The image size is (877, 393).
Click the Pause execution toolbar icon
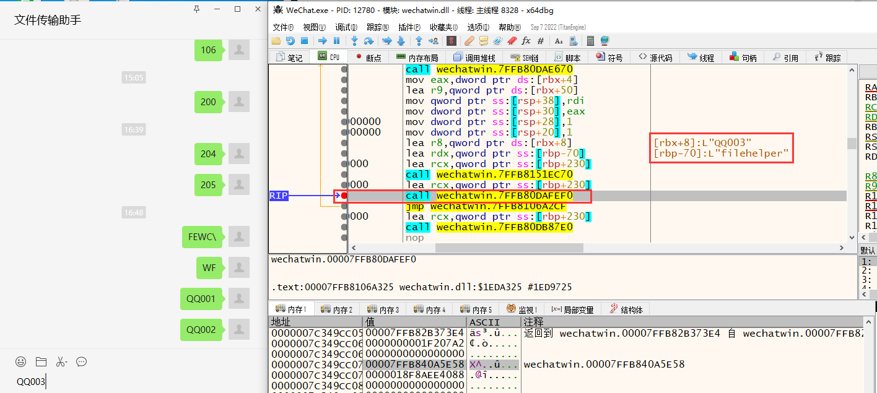click(336, 41)
